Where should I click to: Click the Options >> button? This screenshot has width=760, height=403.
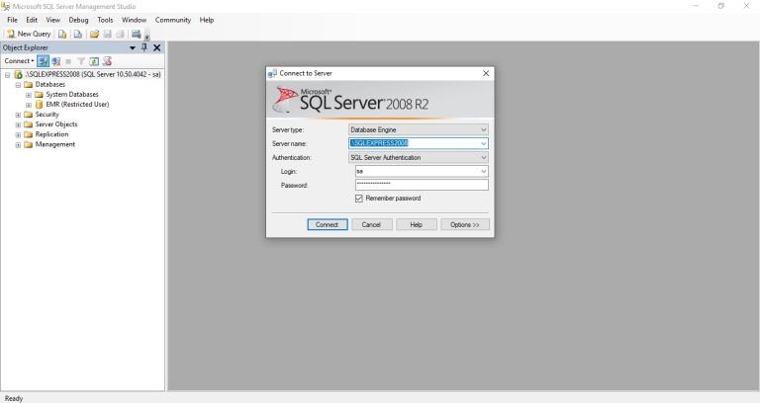[x=464, y=224]
